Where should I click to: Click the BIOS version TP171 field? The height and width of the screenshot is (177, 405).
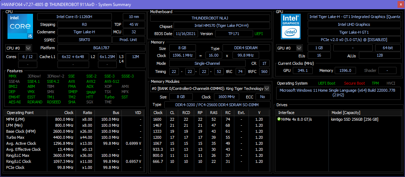(234, 34)
